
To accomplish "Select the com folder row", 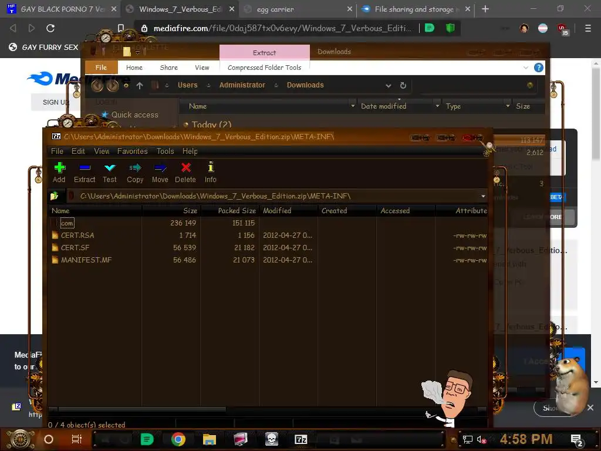I will point(268,223).
